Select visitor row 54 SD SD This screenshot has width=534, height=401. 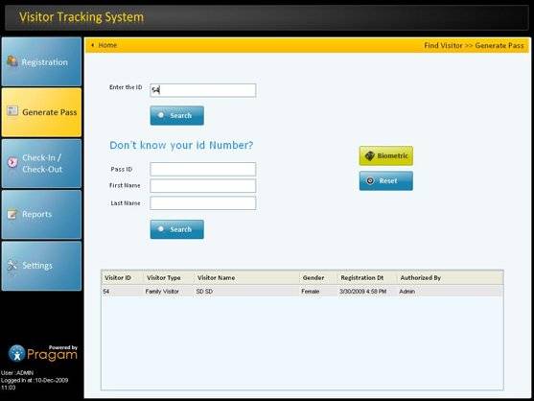[302, 292]
